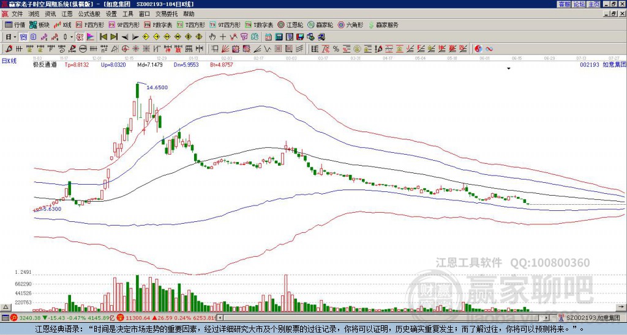This screenshot has width=627, height=335.
Task: Click the triangle ruler tool icon
Action: pyautogui.click(x=115, y=49)
